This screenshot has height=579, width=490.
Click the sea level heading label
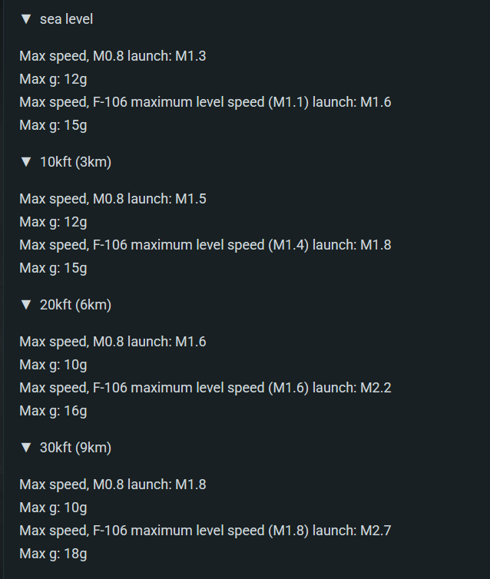point(67,19)
